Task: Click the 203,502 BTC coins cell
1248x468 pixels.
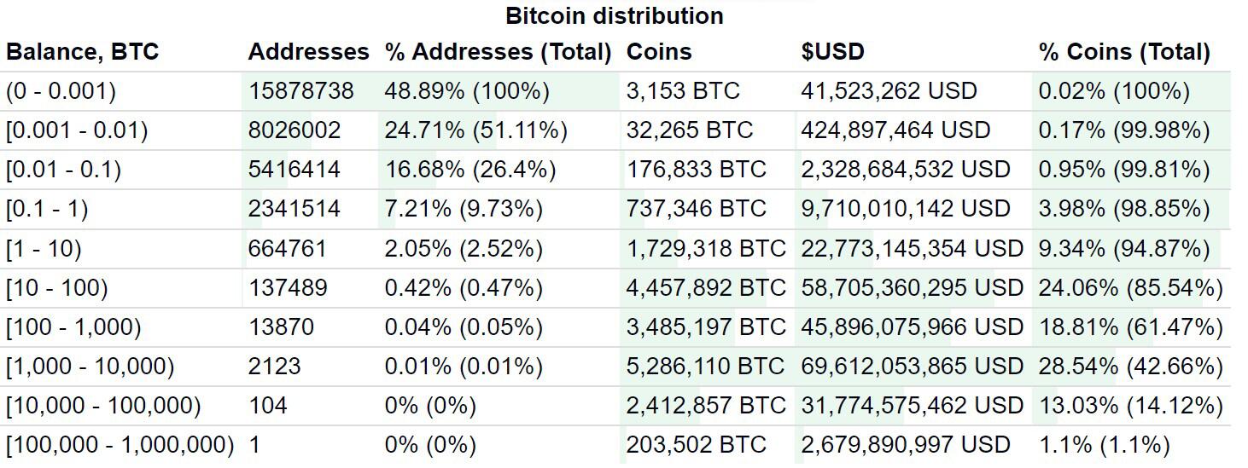Action: click(697, 445)
